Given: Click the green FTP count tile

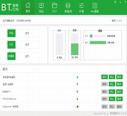Looking at the screenshot, I should click(11, 45).
